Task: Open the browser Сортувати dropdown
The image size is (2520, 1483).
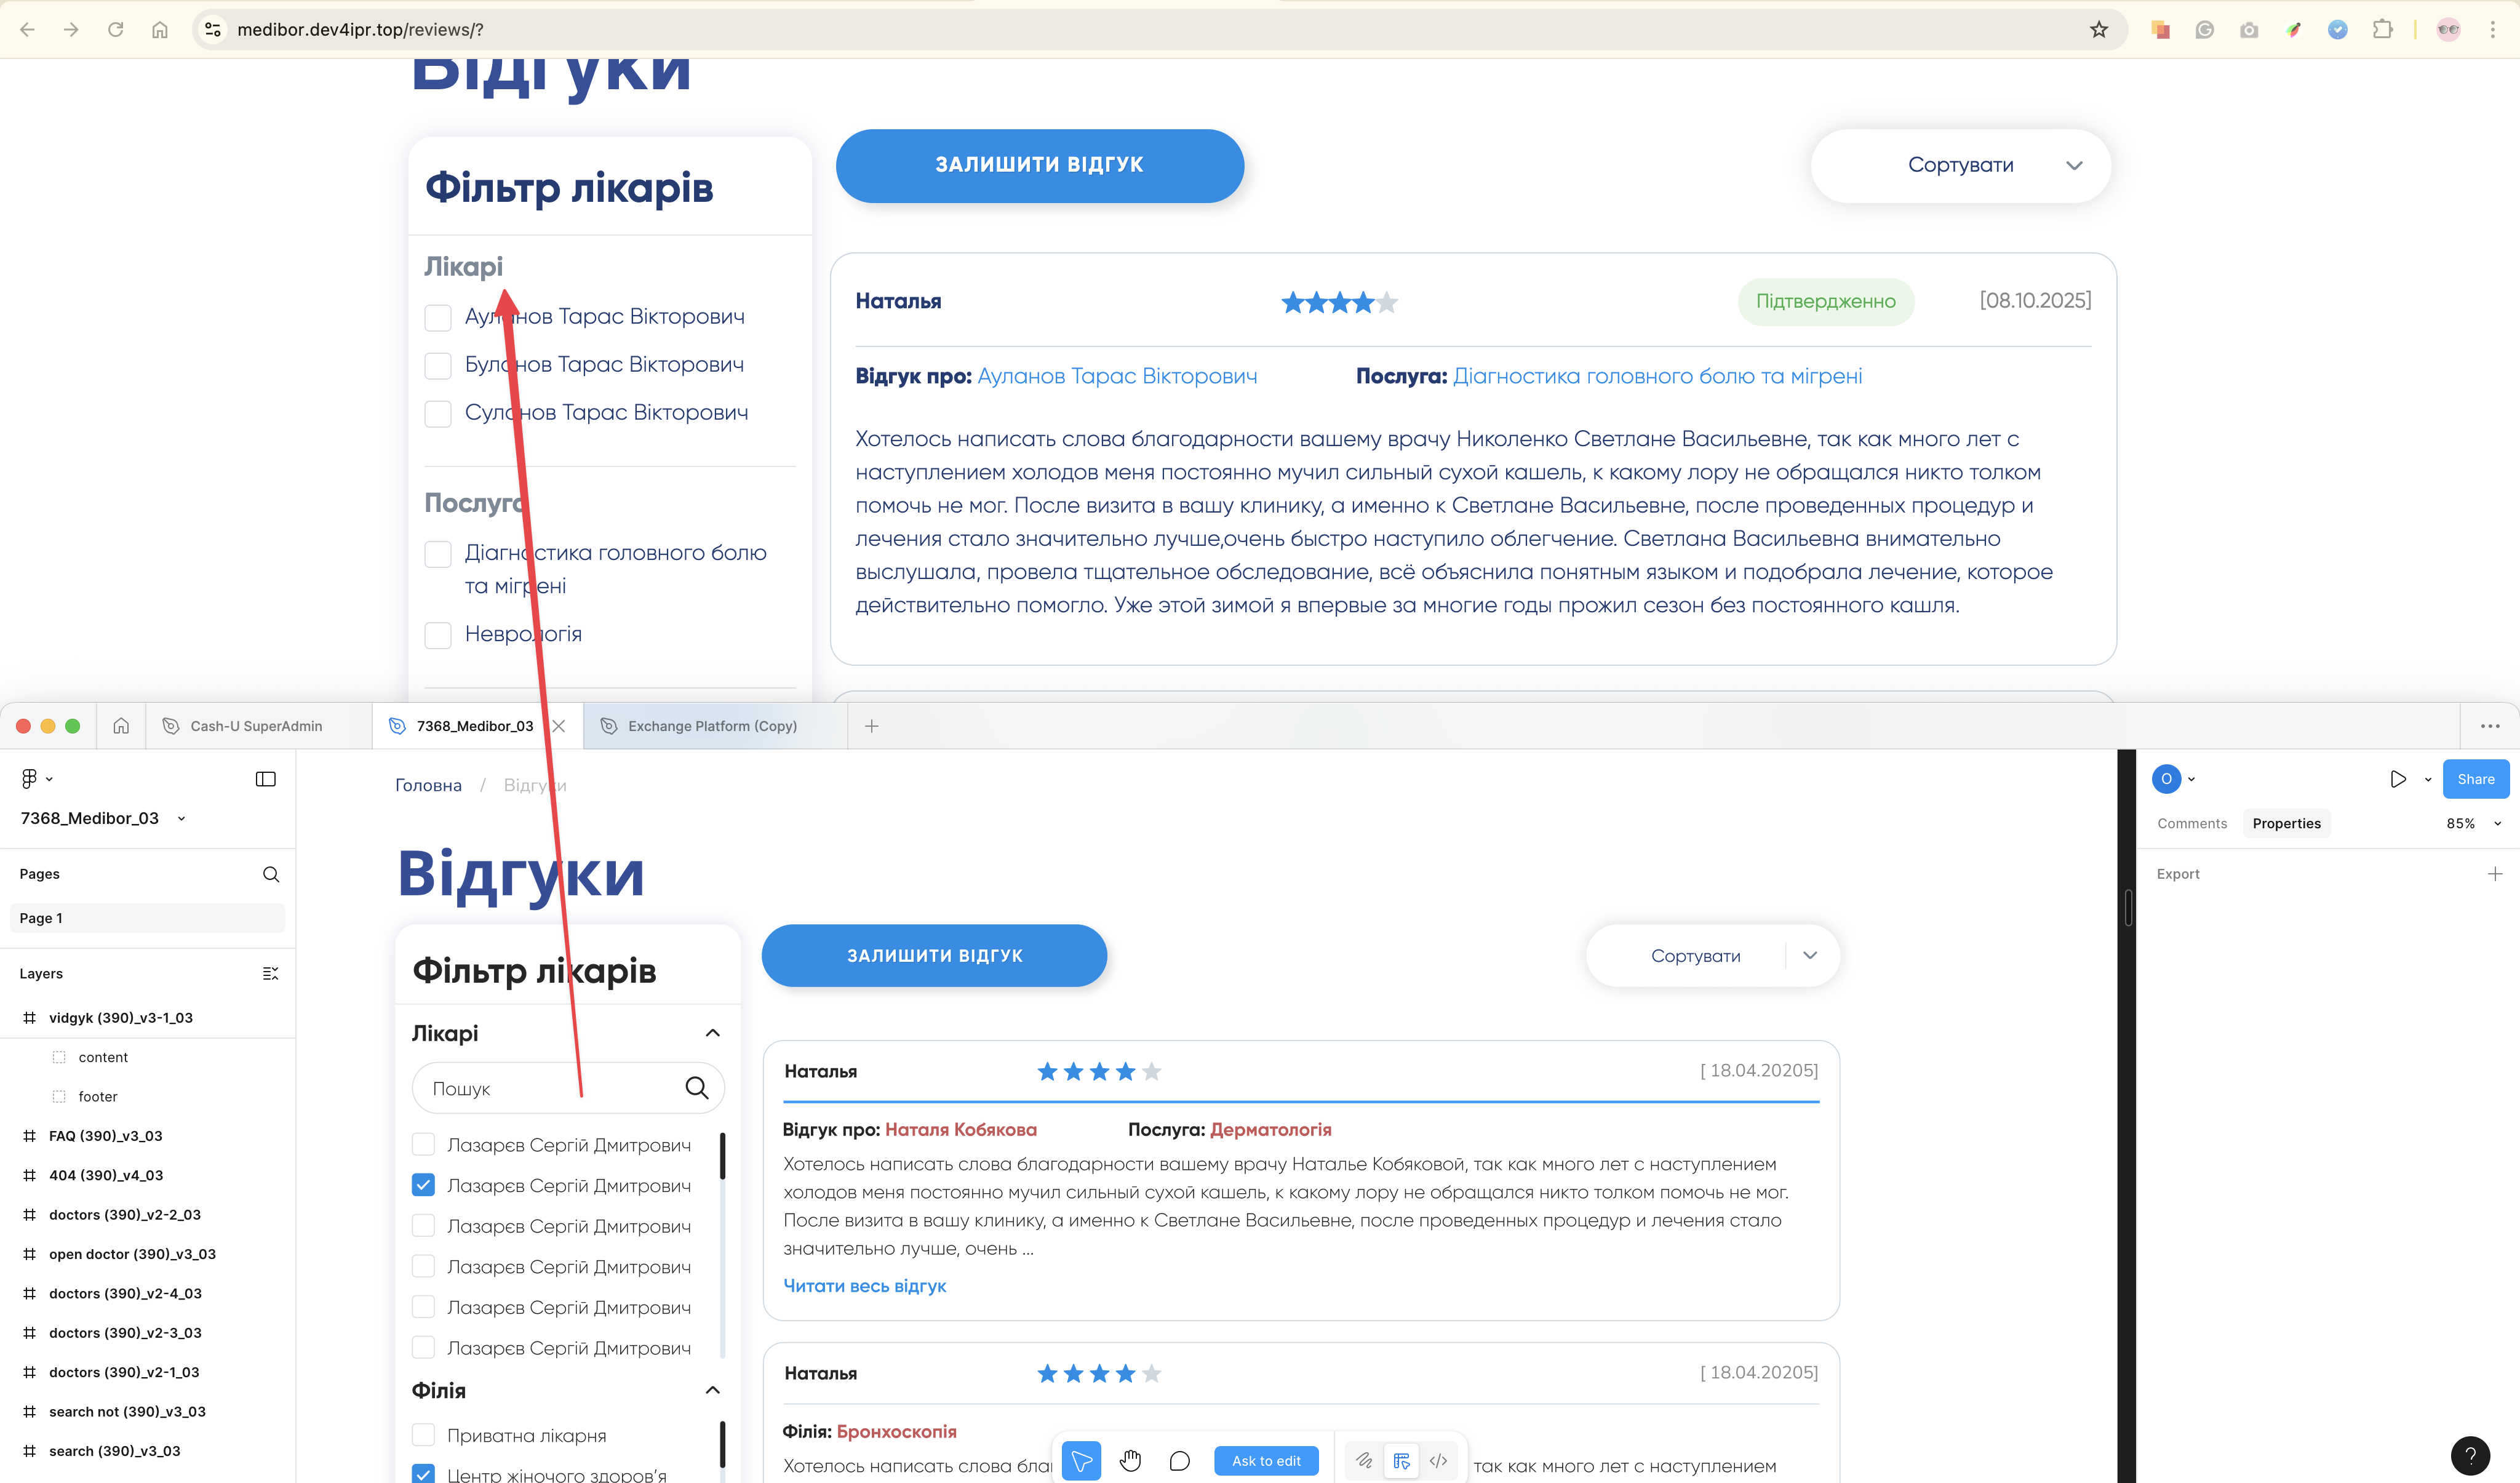Action: pos(1960,166)
